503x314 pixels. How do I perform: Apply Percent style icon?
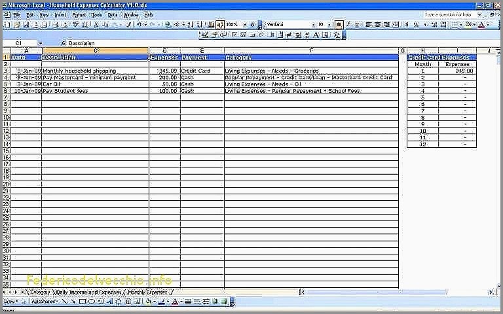click(416, 24)
